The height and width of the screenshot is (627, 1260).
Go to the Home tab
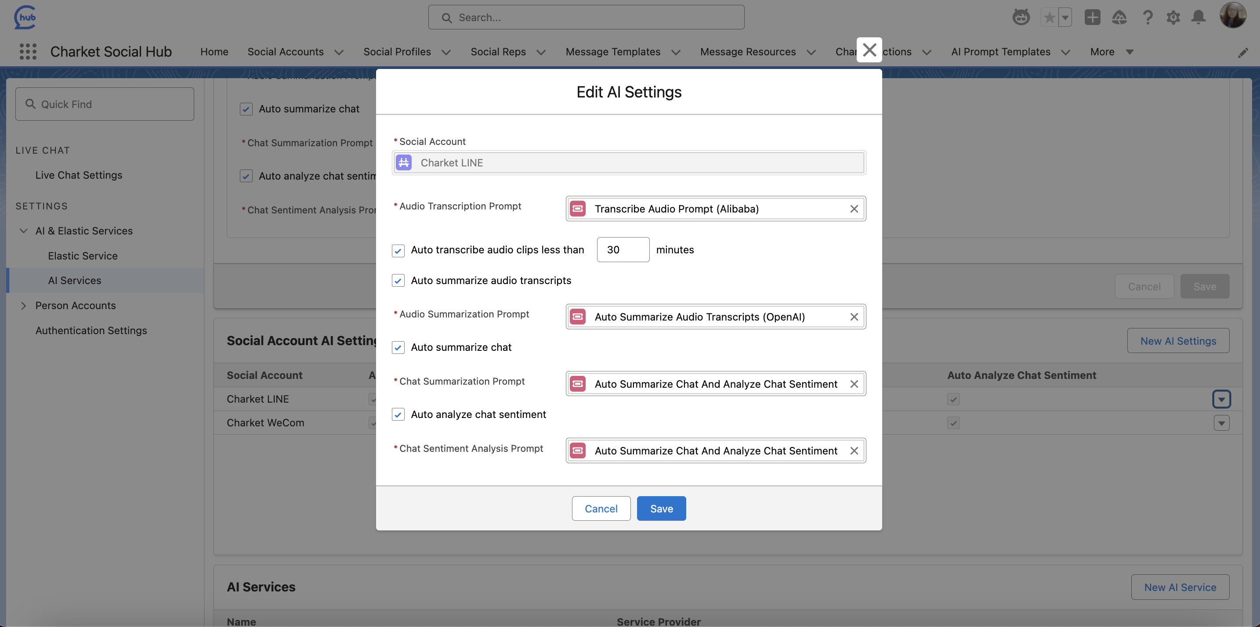pyautogui.click(x=214, y=51)
